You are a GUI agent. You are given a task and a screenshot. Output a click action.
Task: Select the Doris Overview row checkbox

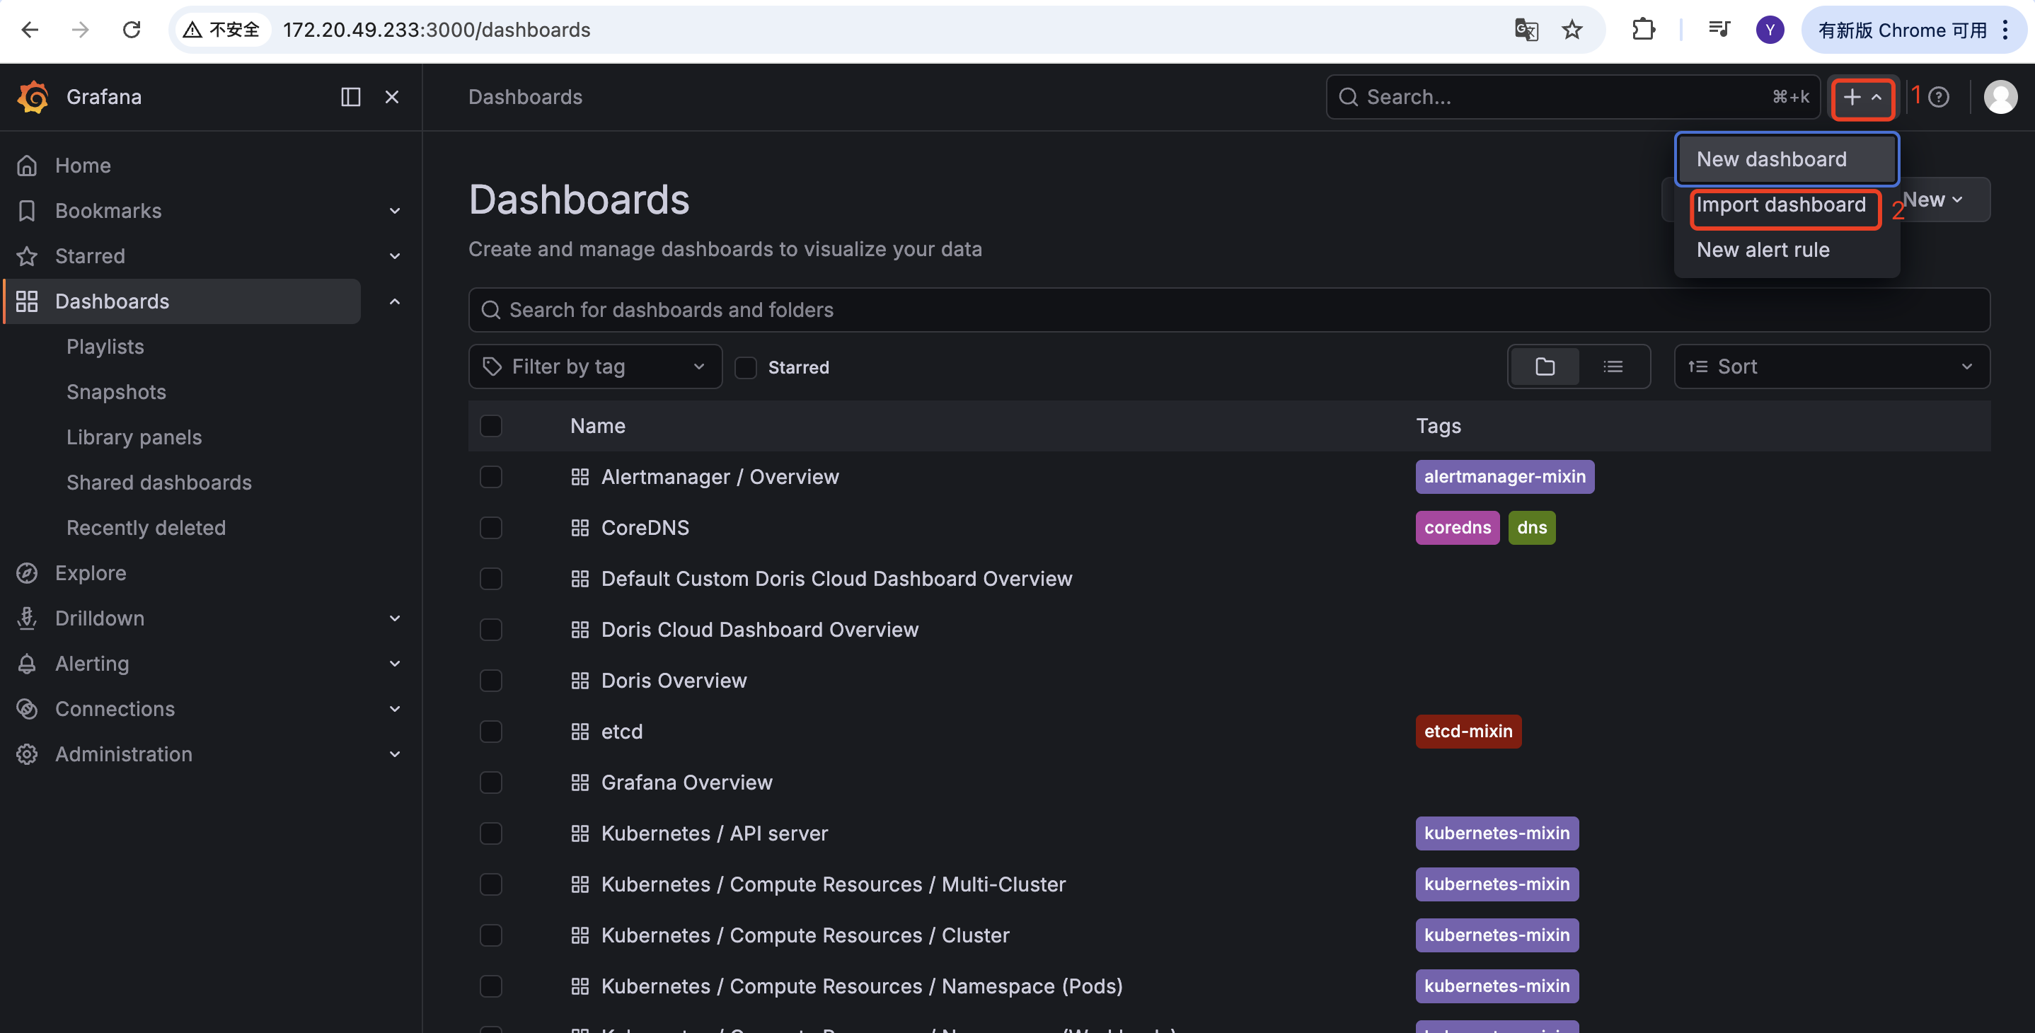tap(490, 681)
